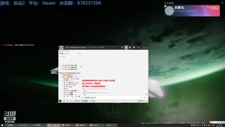Click the chat message input field
The width and height of the screenshot is (225, 127).
[111, 98]
